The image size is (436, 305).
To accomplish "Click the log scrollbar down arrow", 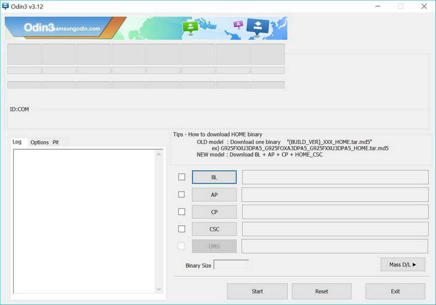I will click(159, 289).
